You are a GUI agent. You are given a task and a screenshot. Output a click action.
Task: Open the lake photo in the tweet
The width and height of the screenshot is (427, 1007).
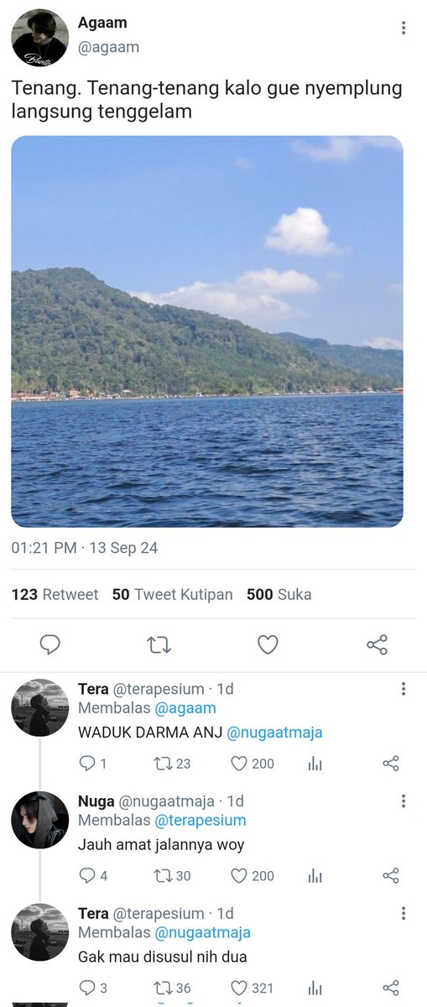pyautogui.click(x=207, y=331)
